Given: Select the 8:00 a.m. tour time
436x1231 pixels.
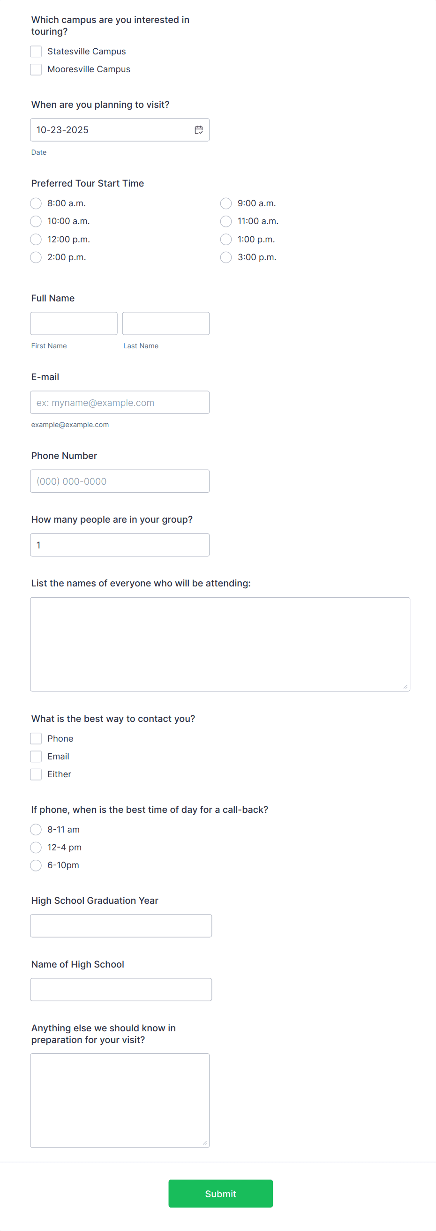Looking at the screenshot, I should click(x=35, y=203).
